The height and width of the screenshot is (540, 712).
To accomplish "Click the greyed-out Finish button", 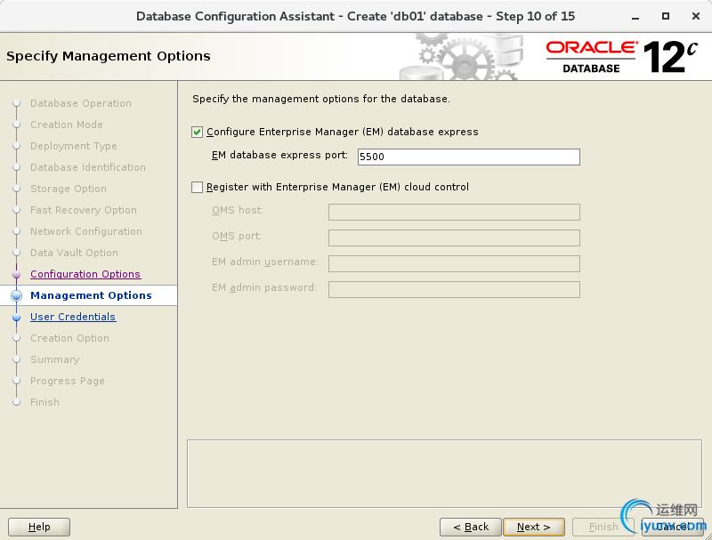I will (603, 527).
